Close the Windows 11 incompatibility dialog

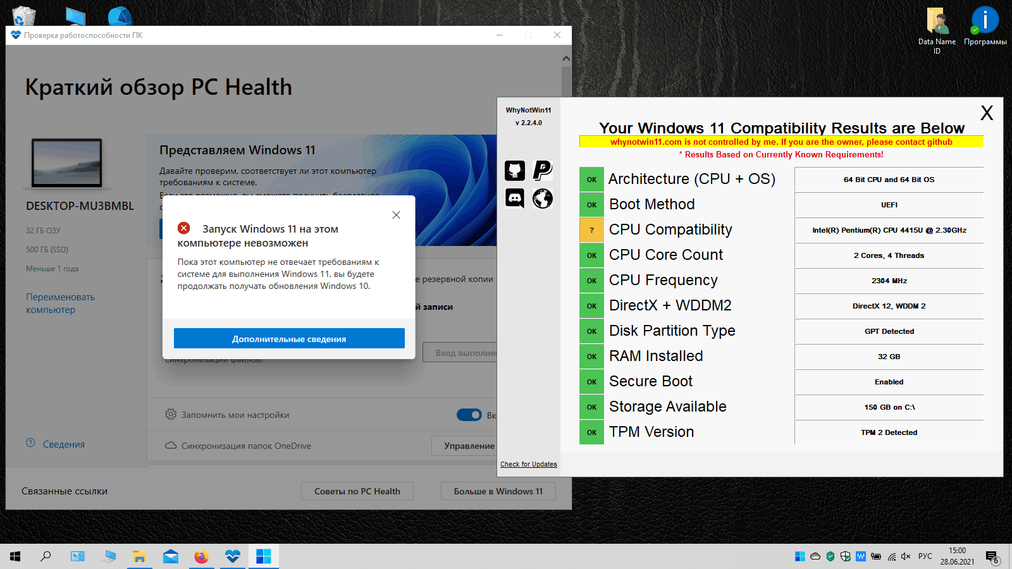click(396, 215)
